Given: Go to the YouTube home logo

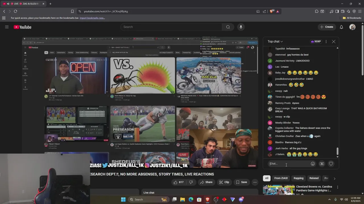Looking at the screenshot, I should click(22, 27).
